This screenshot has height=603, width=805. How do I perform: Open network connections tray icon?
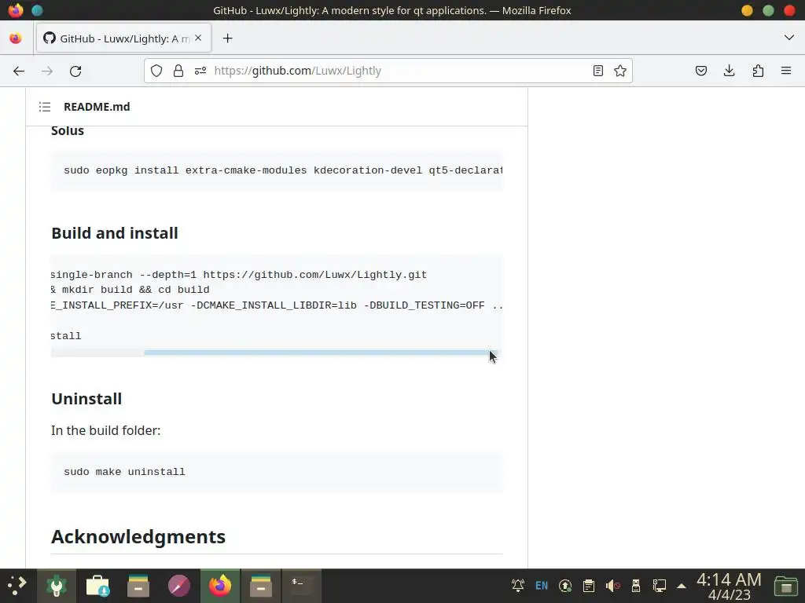(x=660, y=586)
